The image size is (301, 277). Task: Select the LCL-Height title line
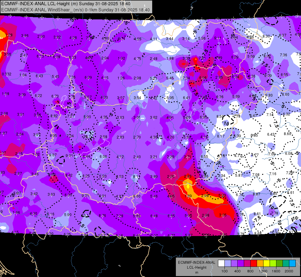66,4
